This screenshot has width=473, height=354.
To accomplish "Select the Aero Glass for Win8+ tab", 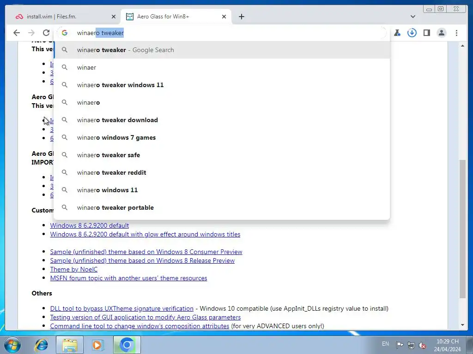I will pos(176,17).
